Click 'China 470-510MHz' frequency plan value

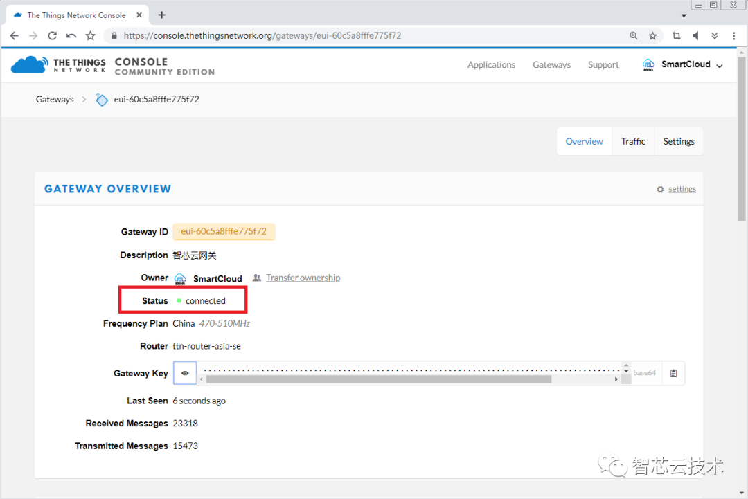pos(211,324)
